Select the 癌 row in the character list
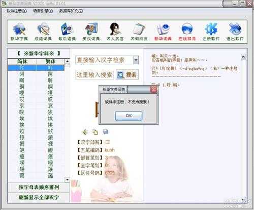Image resolution: width=254 pixels, height=210 pixels. tap(36, 156)
